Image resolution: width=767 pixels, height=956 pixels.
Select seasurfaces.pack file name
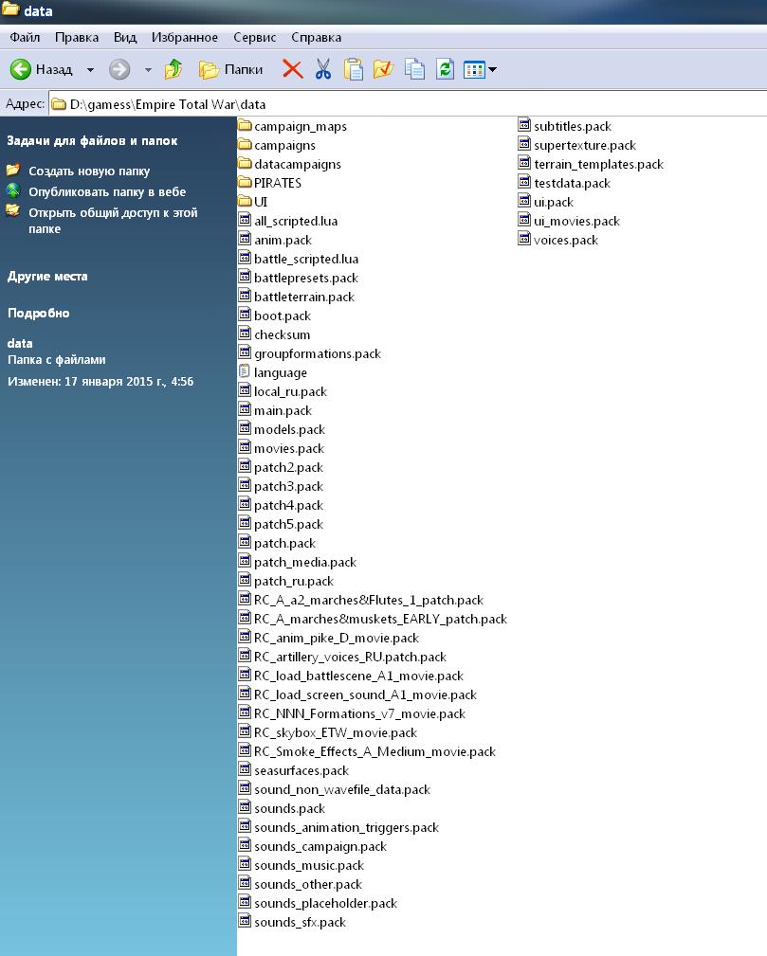tap(301, 770)
